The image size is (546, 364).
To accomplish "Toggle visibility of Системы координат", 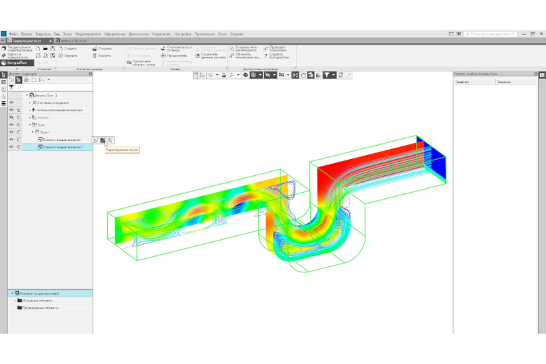I will 11,102.
